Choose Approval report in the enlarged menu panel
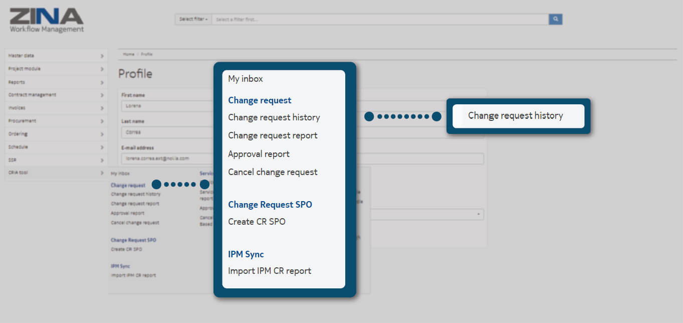 click(259, 154)
